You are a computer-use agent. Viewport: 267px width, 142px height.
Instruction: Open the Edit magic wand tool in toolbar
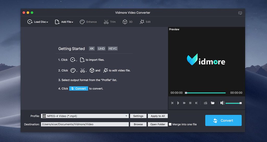click(x=142, y=22)
